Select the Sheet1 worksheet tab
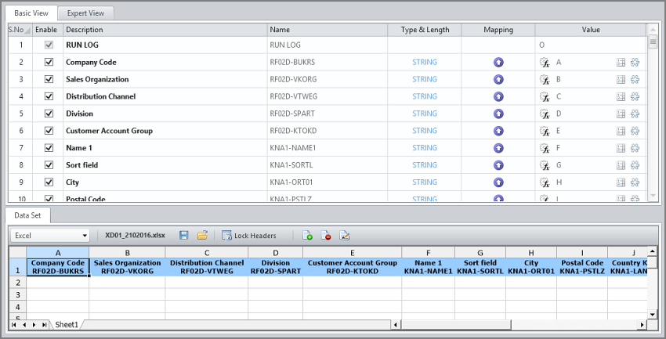 point(67,324)
